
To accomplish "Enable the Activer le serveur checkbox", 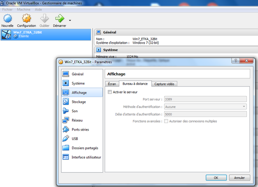I will (110, 92).
